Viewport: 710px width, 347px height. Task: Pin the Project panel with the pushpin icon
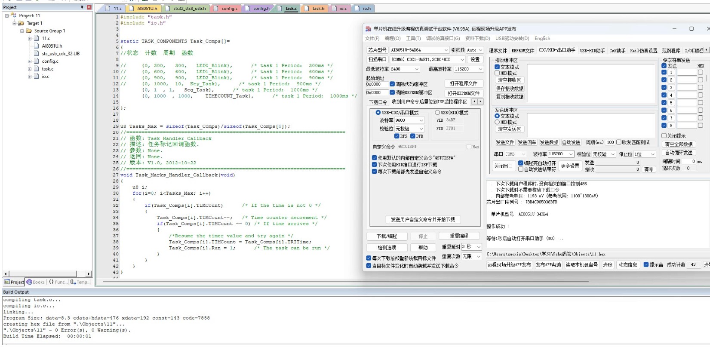click(82, 7)
